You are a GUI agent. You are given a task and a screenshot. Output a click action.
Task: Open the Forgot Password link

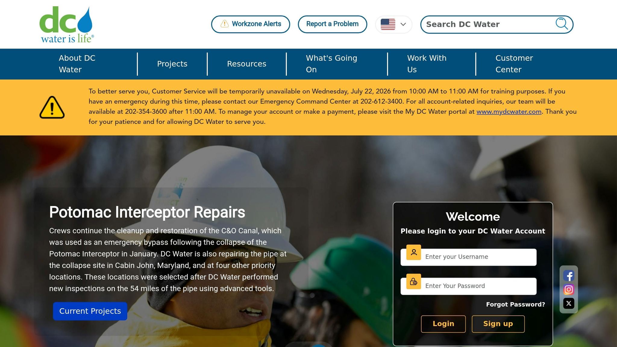click(516, 305)
